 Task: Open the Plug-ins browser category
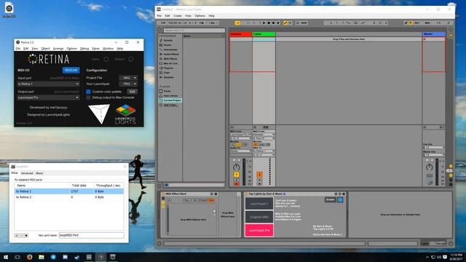pos(168,68)
